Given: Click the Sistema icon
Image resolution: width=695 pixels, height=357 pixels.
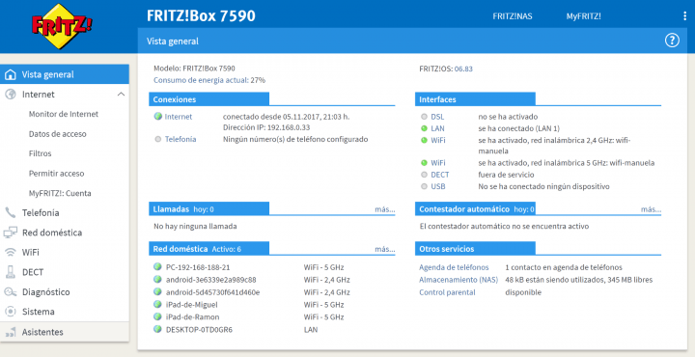Looking at the screenshot, I should point(11,312).
